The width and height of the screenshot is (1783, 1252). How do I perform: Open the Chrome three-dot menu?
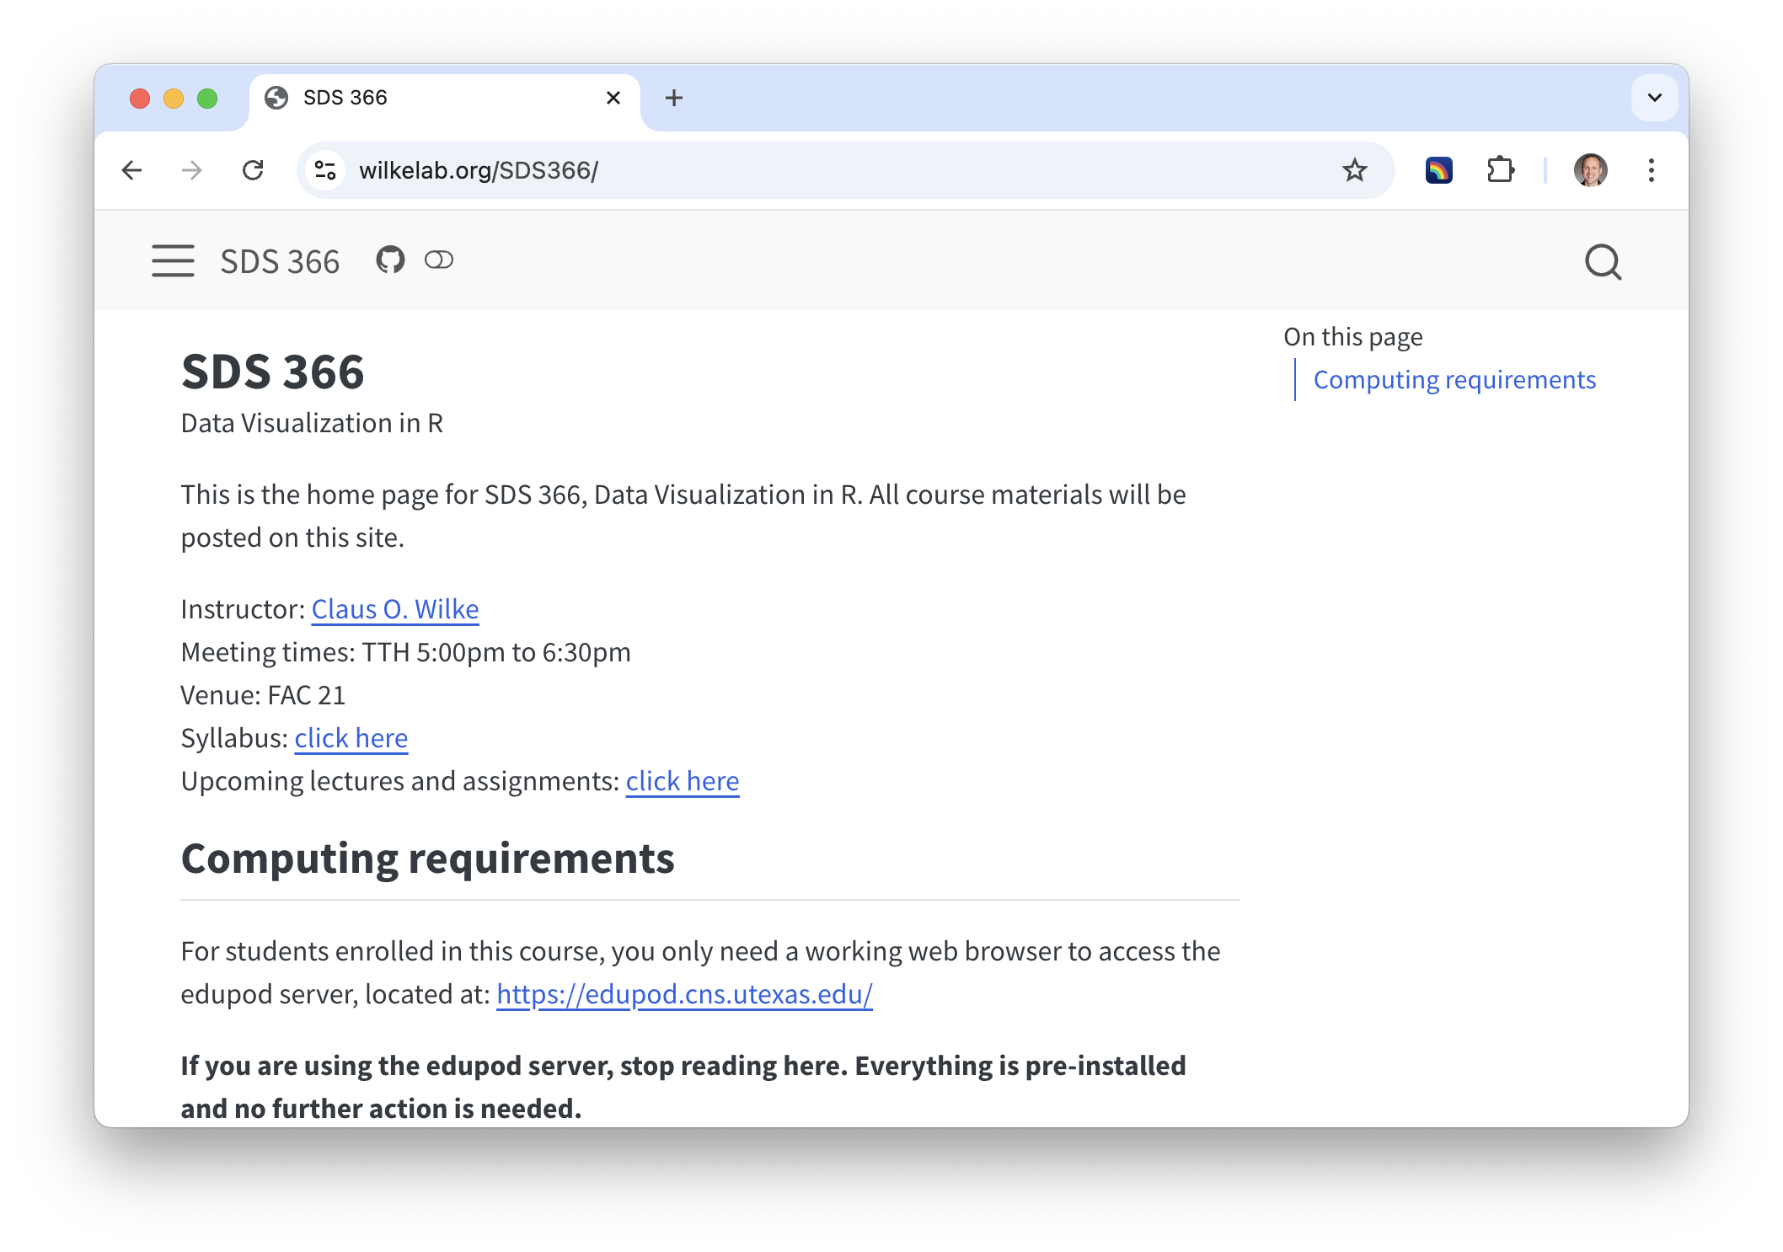click(1651, 170)
